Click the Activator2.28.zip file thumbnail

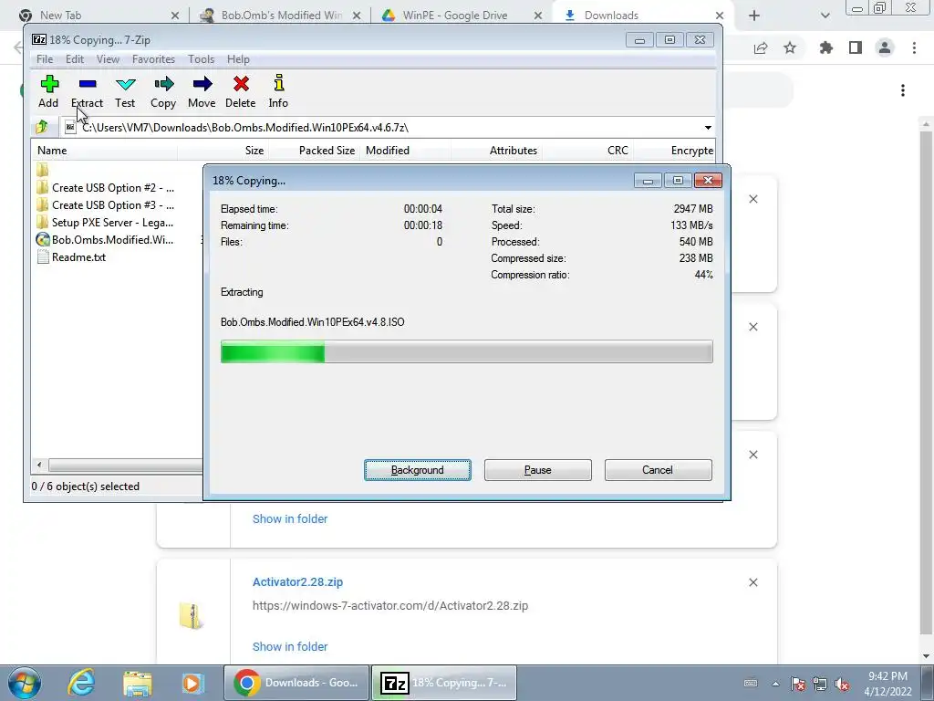pos(192,615)
